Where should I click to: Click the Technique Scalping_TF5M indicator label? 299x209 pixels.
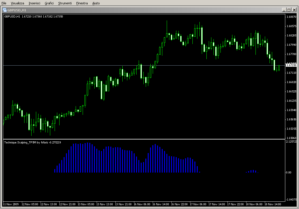(x=32, y=142)
